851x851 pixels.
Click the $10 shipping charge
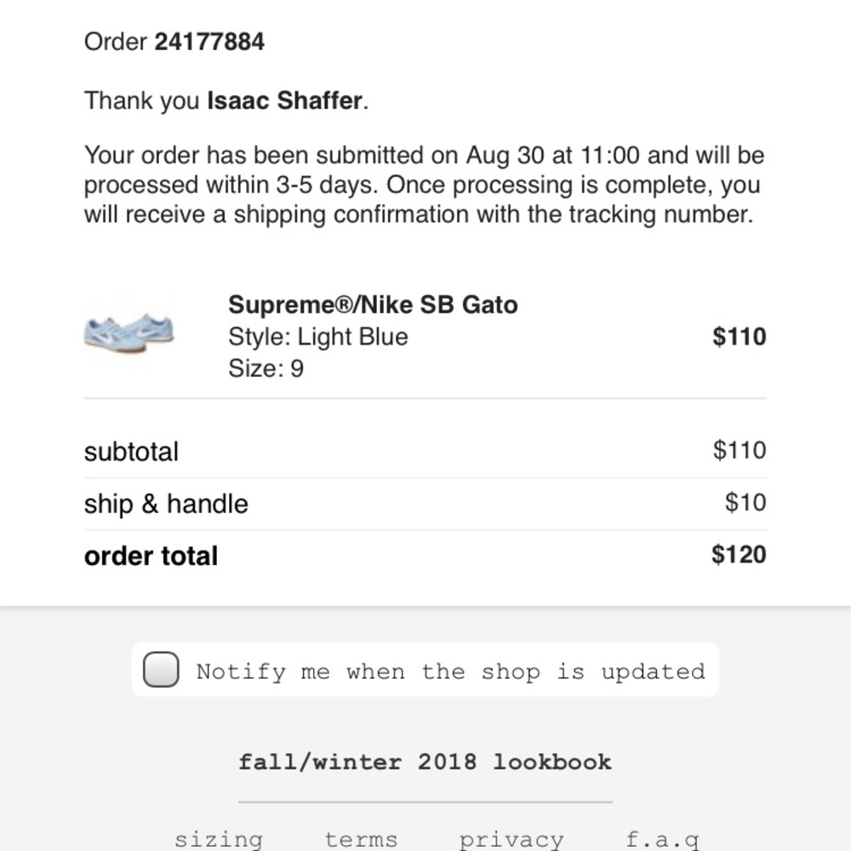[x=745, y=502]
